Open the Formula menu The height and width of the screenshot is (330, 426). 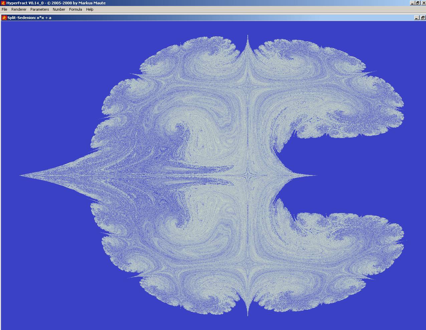(x=75, y=9)
